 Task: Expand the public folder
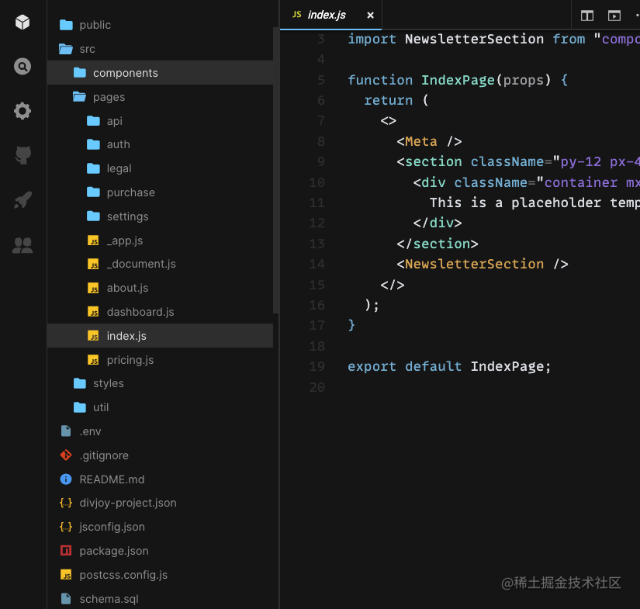[160, 25]
